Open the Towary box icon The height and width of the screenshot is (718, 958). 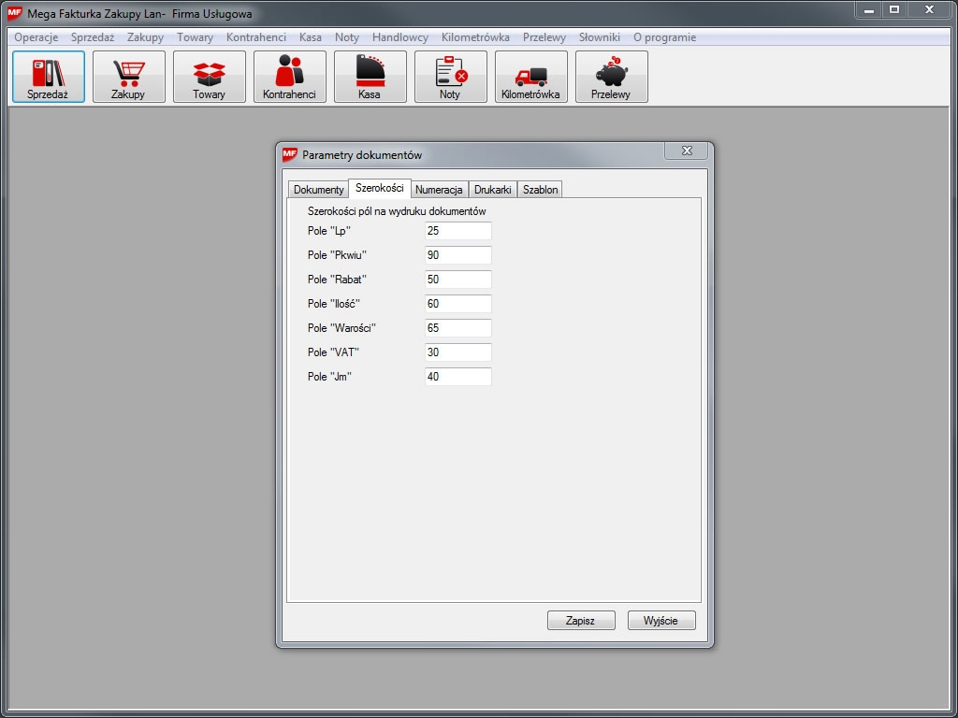pyautogui.click(x=210, y=77)
